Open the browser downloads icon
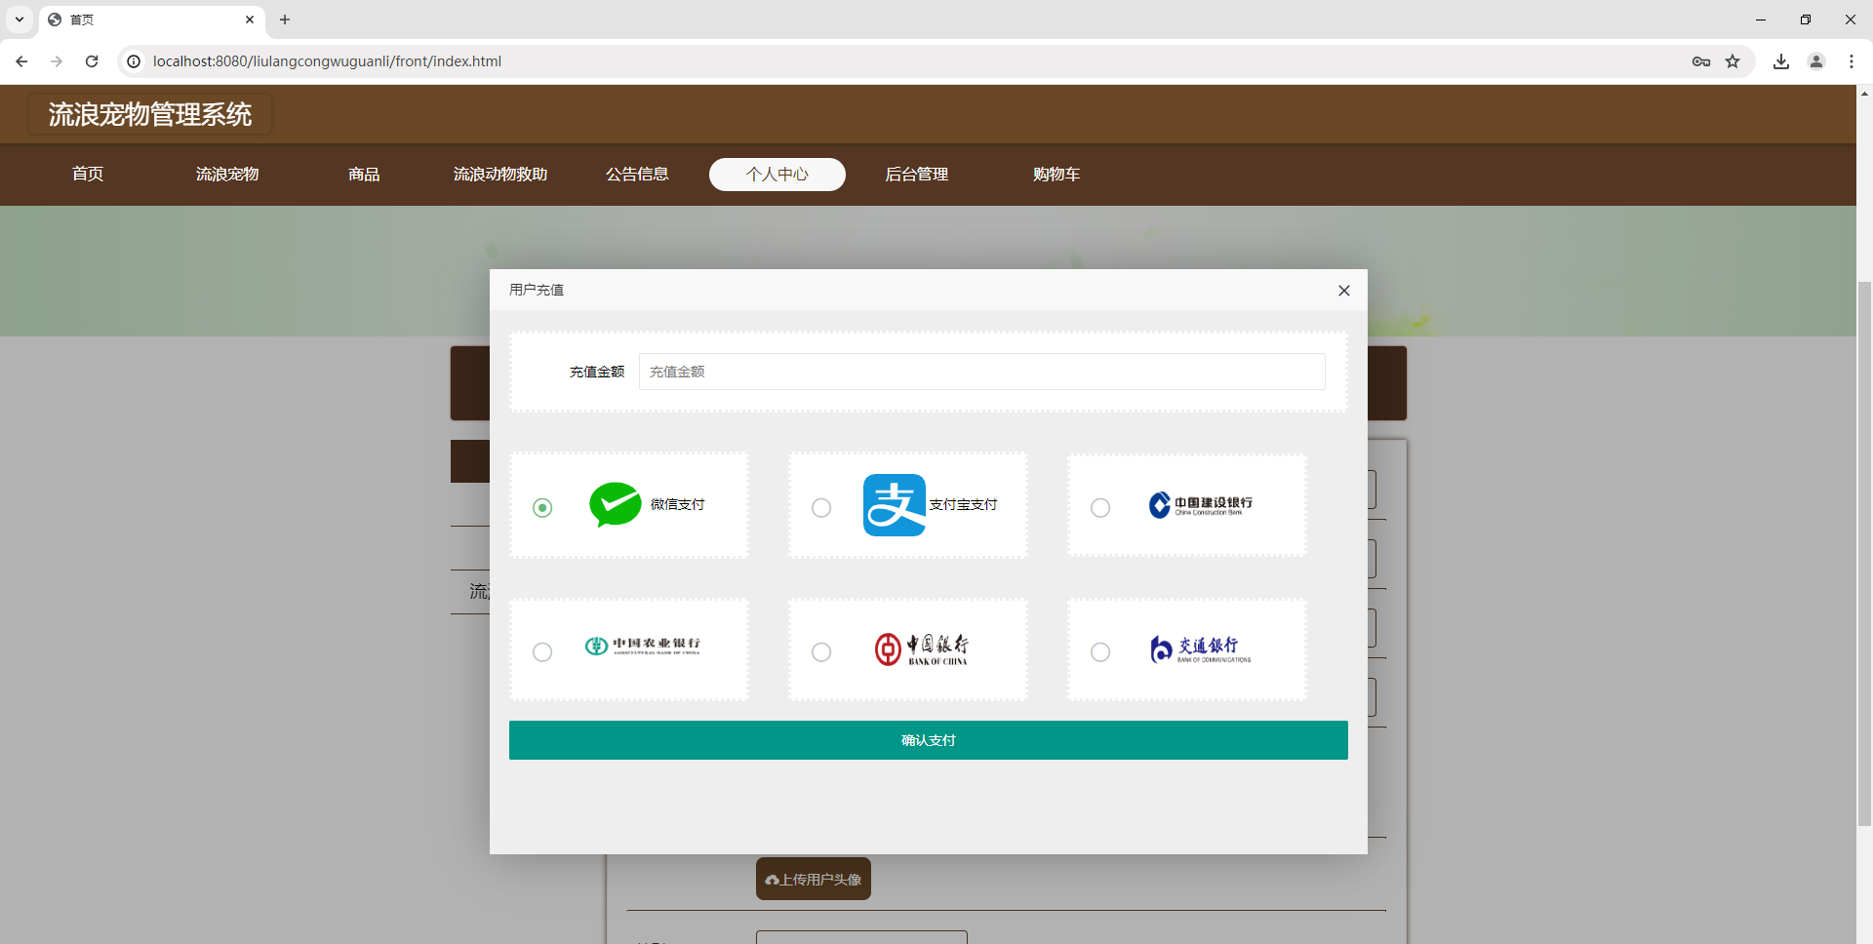Viewport: 1873px width, 944px height. click(x=1781, y=61)
